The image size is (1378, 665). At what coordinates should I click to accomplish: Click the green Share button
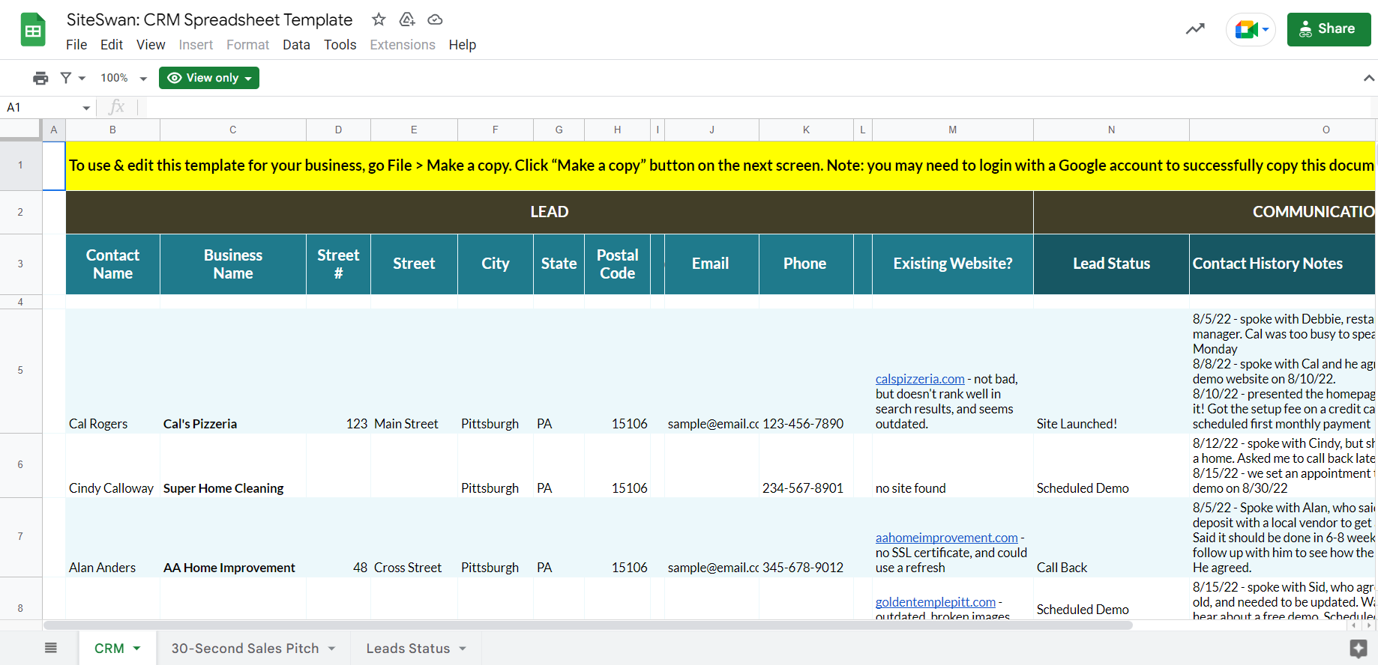1329,29
